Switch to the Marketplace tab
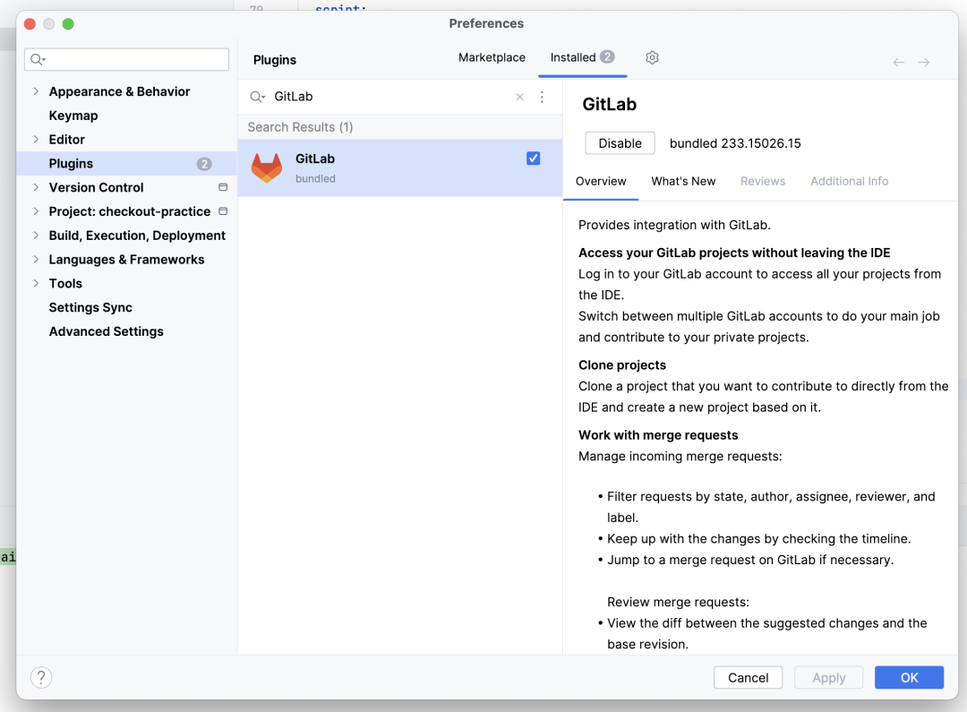Image resolution: width=967 pixels, height=712 pixels. coord(492,57)
